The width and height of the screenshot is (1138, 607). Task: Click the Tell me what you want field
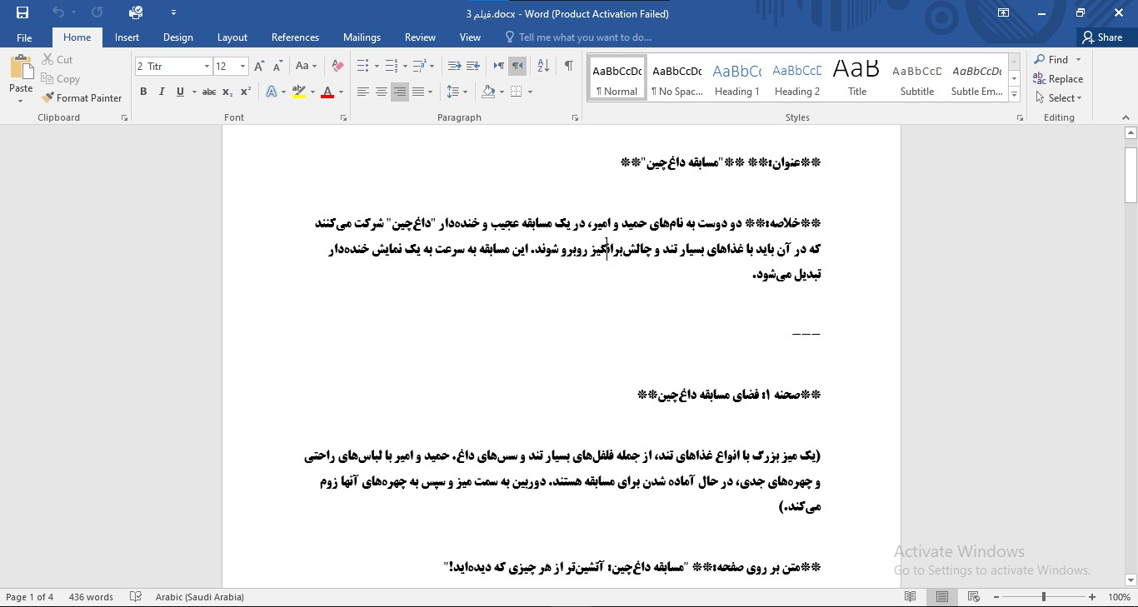pos(584,37)
